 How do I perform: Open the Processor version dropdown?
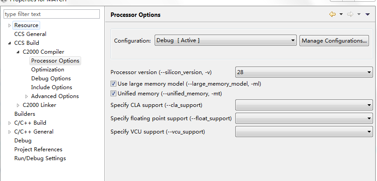[304, 71]
